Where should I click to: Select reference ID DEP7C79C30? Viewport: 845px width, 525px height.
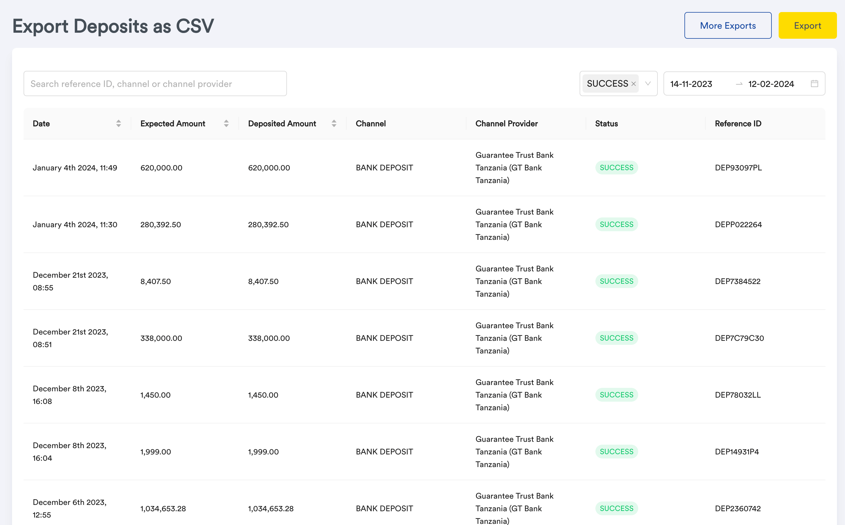tap(739, 338)
